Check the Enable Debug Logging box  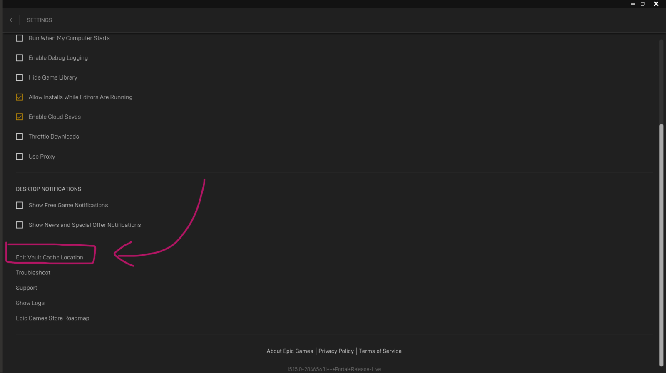coord(20,58)
